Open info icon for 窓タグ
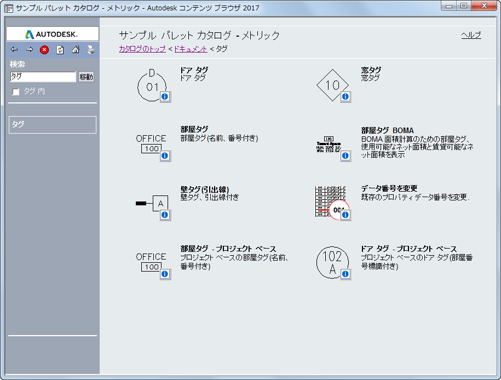This screenshot has height=380, width=501. (345, 96)
